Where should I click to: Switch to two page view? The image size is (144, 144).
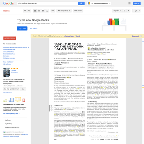click(x=39, y=11)
